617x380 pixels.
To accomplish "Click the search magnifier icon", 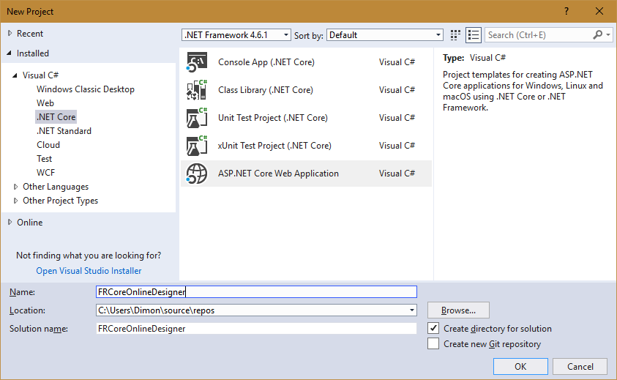I will [x=597, y=35].
